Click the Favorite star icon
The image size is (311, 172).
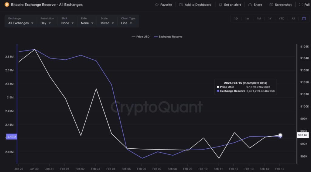[157, 5]
